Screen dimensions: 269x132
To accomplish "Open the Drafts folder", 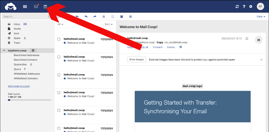I will point(17,29).
